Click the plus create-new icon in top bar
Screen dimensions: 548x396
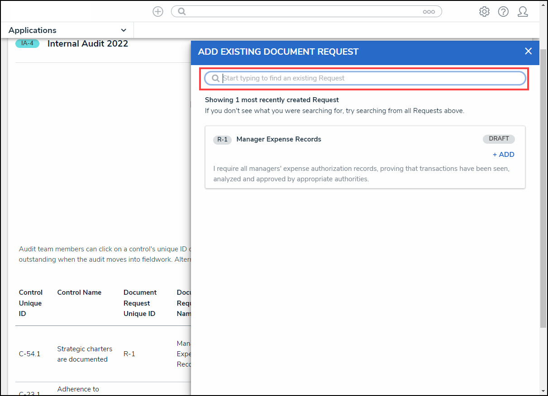(158, 12)
